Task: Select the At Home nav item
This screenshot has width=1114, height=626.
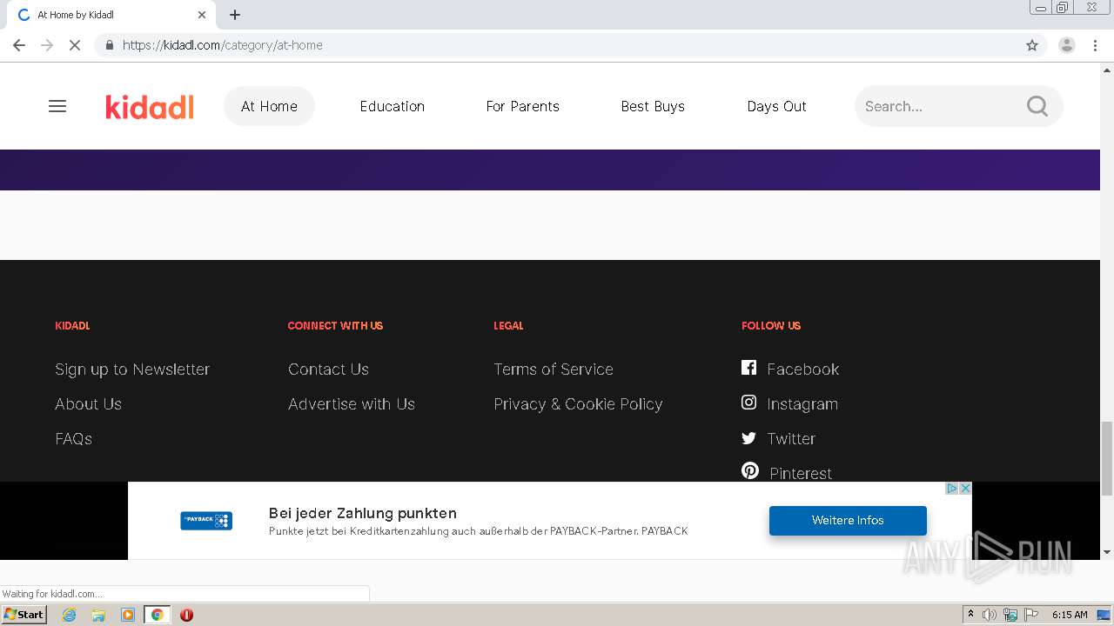Action: point(269,106)
